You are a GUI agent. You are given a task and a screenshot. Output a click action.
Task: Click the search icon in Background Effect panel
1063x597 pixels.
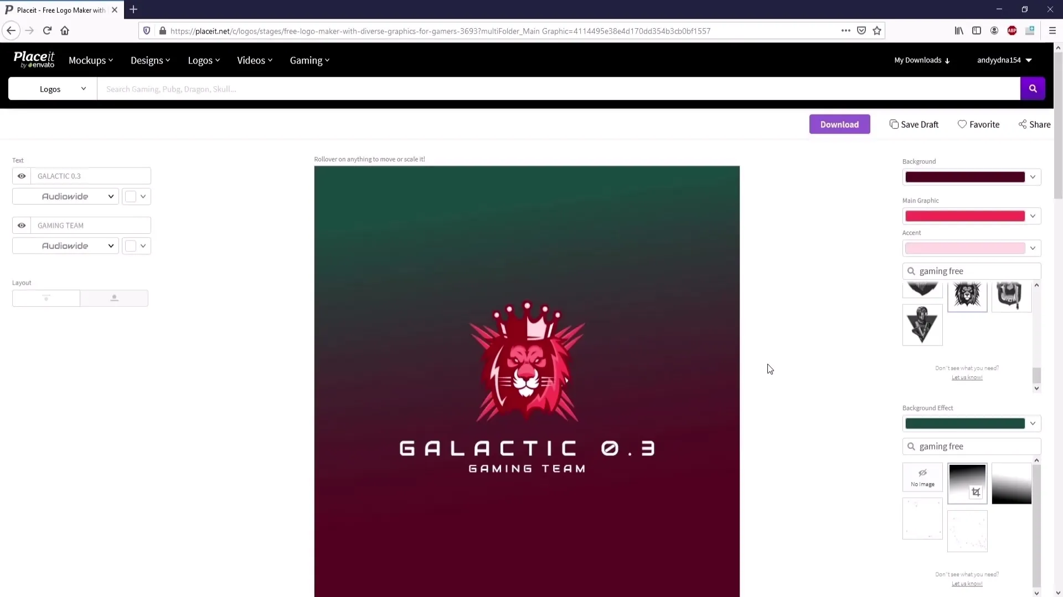pyautogui.click(x=911, y=446)
